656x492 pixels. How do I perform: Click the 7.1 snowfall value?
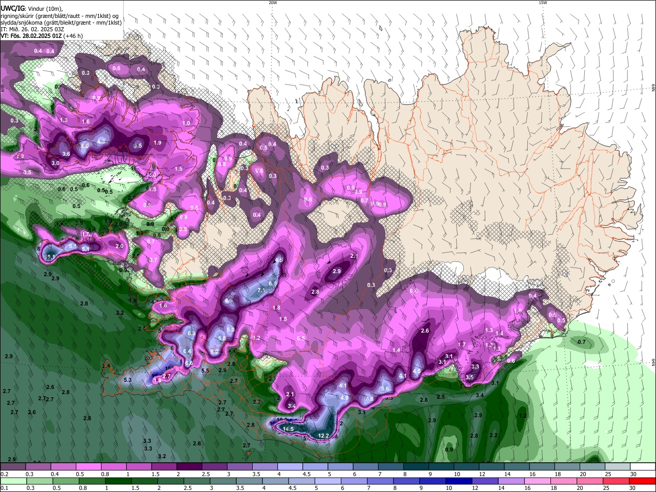tap(261, 290)
